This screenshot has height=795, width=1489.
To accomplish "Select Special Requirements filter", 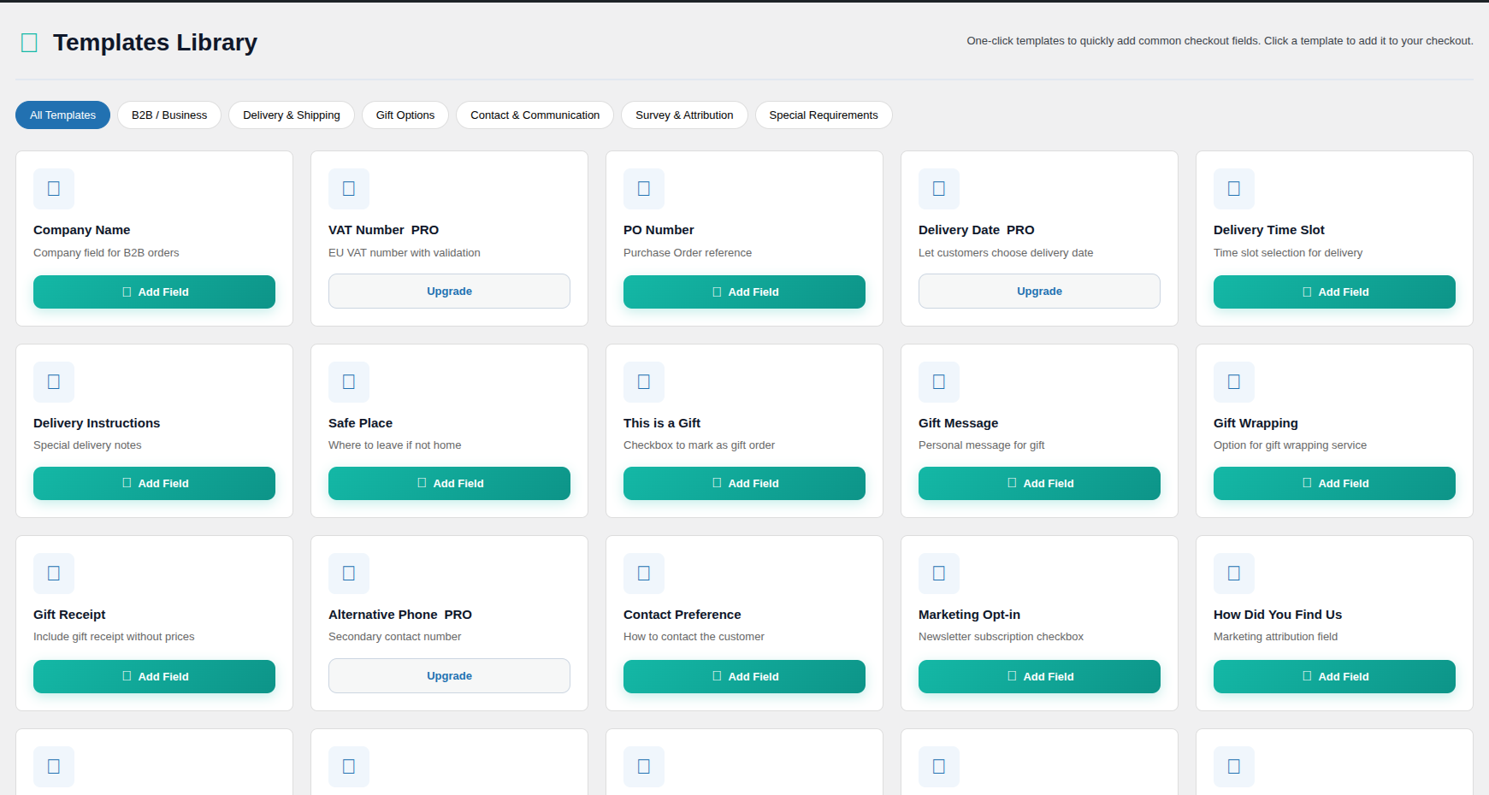I will (x=824, y=115).
